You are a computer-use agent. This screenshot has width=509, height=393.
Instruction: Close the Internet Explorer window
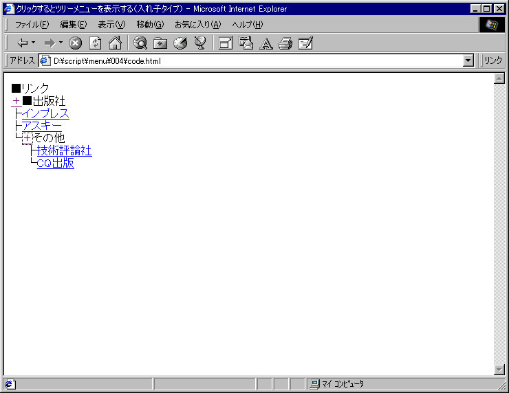(499, 9)
